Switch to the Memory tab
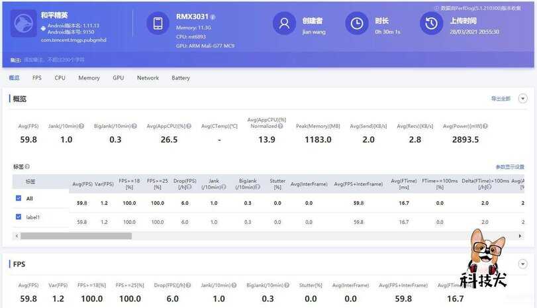 [x=89, y=77]
